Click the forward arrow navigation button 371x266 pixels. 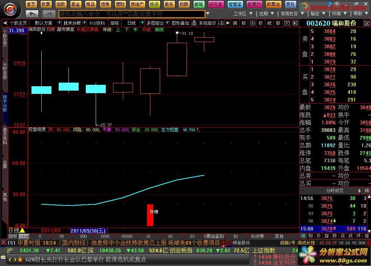coord(49,14)
